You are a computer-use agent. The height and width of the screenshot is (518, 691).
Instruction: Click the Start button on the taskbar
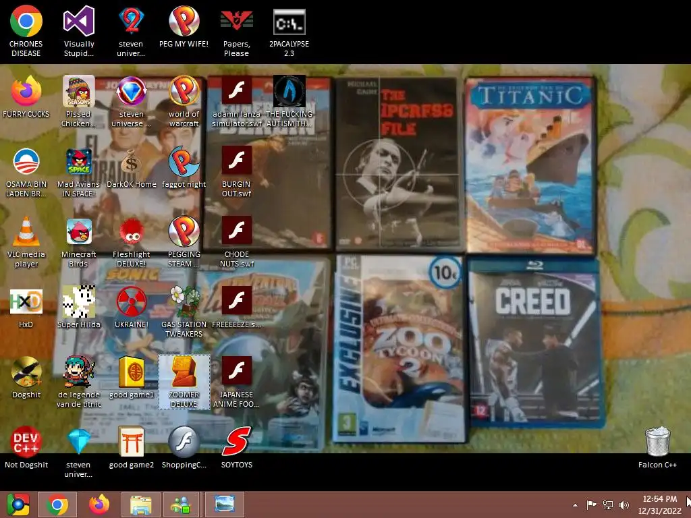(x=18, y=505)
